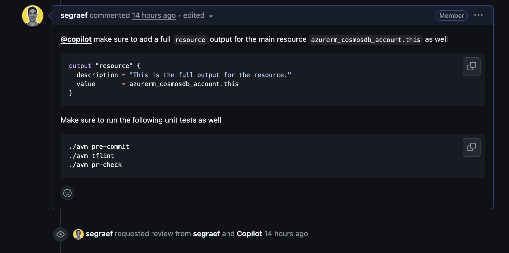Click the eye icon next to the review request
The width and height of the screenshot is (509, 253).
coord(61,234)
